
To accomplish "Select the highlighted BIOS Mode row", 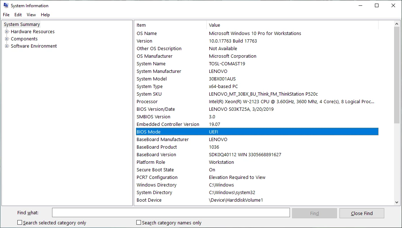I will click(256, 132).
